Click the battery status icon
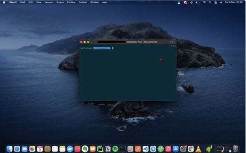Screen dimensions: 246x153 pos(198,2)
